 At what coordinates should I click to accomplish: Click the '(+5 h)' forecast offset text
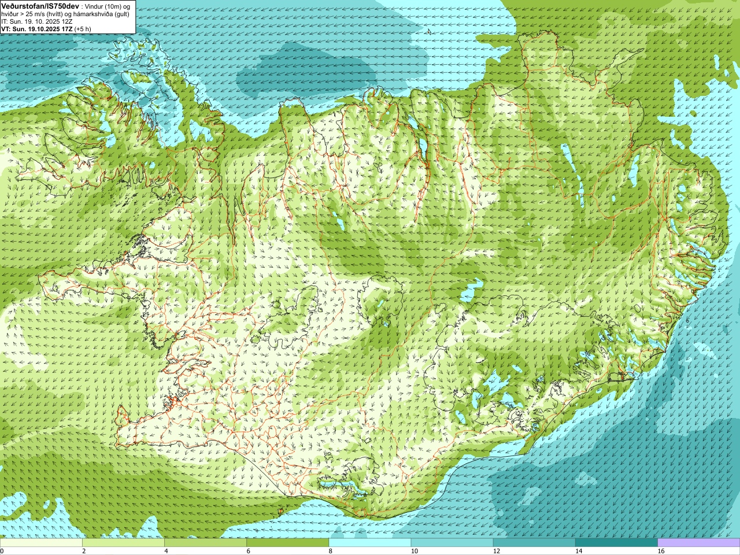83,29
